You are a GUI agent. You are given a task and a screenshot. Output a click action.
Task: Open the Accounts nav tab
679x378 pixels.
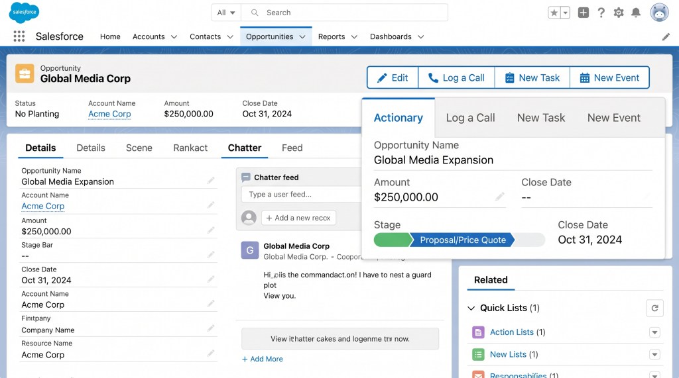click(149, 37)
